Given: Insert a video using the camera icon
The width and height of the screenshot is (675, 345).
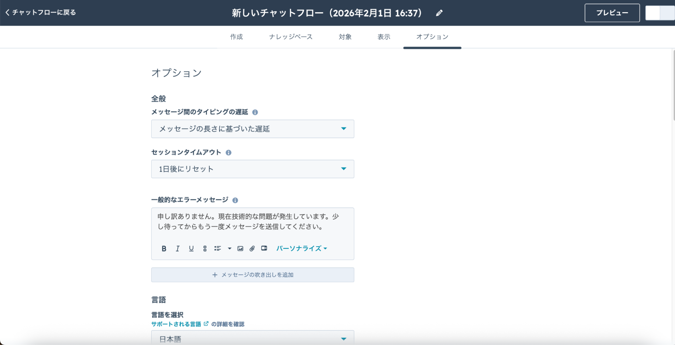Looking at the screenshot, I should click(264, 249).
